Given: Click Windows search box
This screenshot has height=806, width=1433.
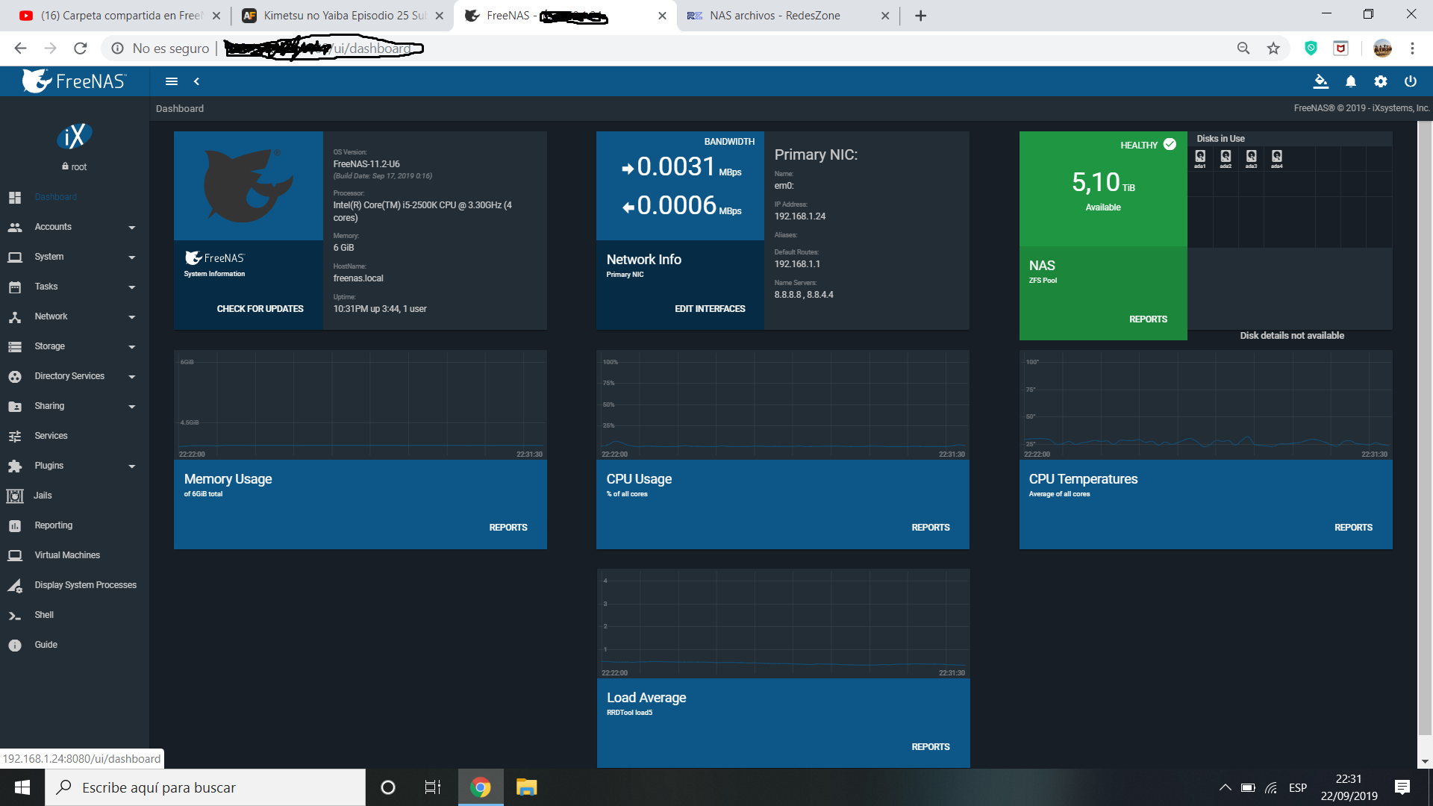Looking at the screenshot, I should pyautogui.click(x=205, y=787).
